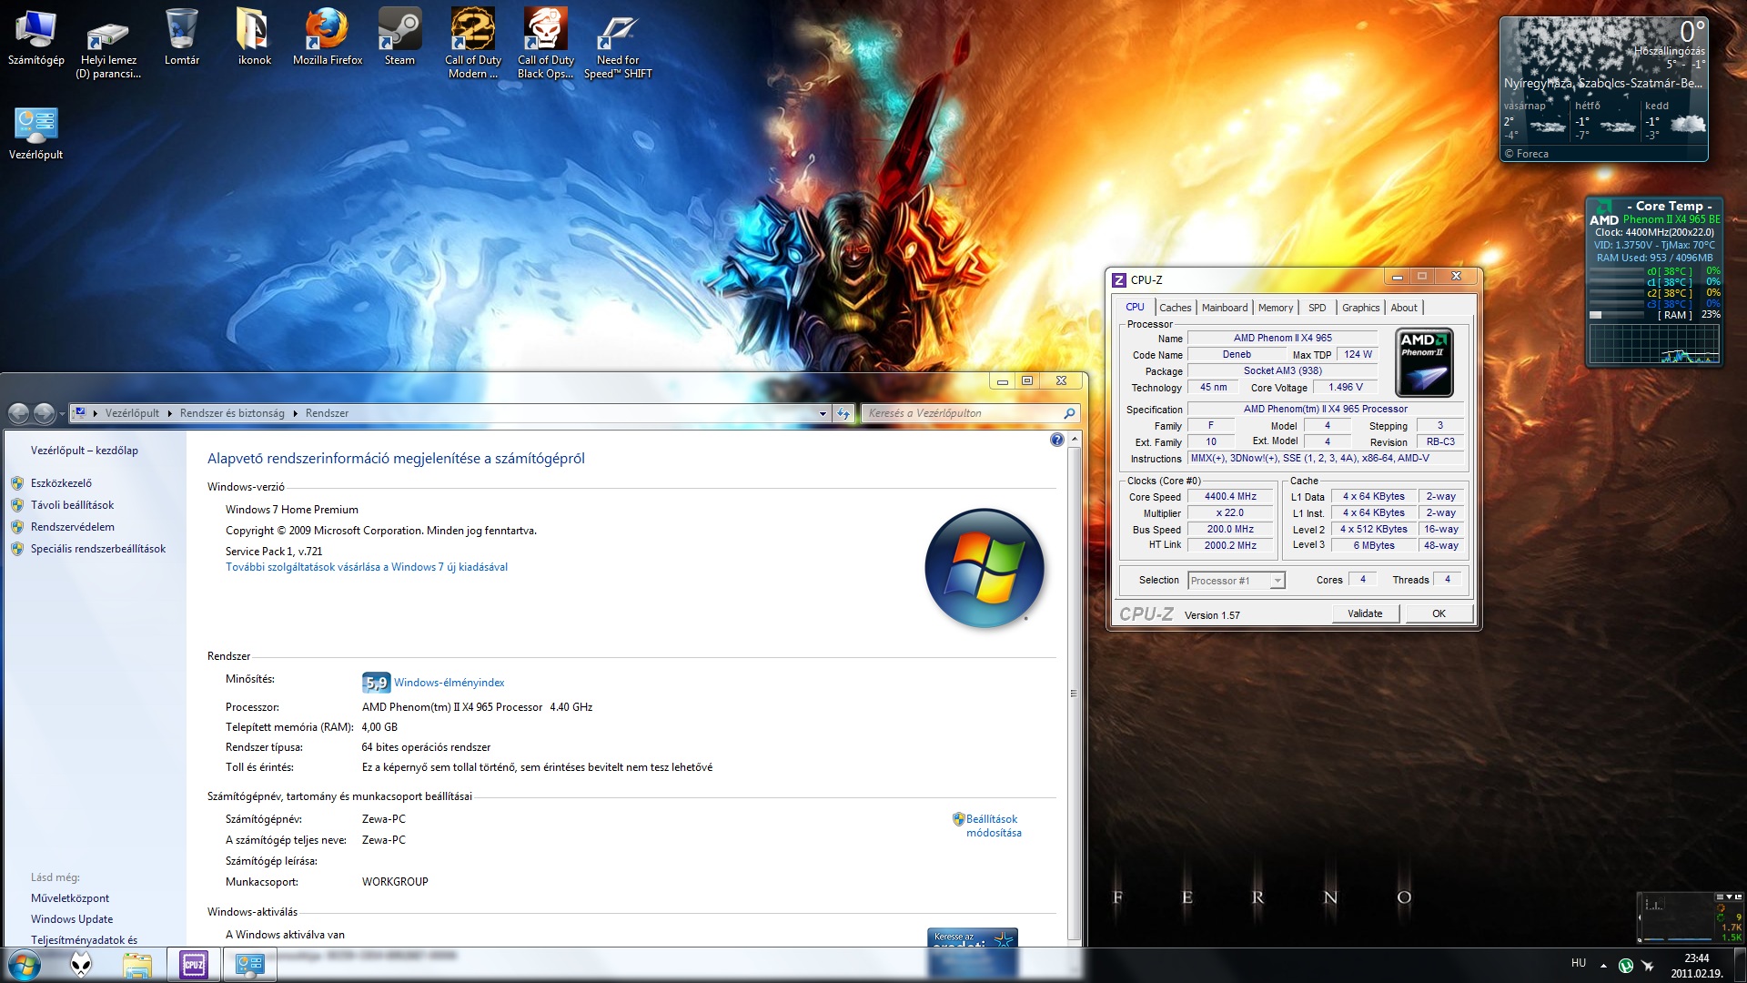
Task: Click the refresh button in address bar
Action: pyautogui.click(x=843, y=413)
